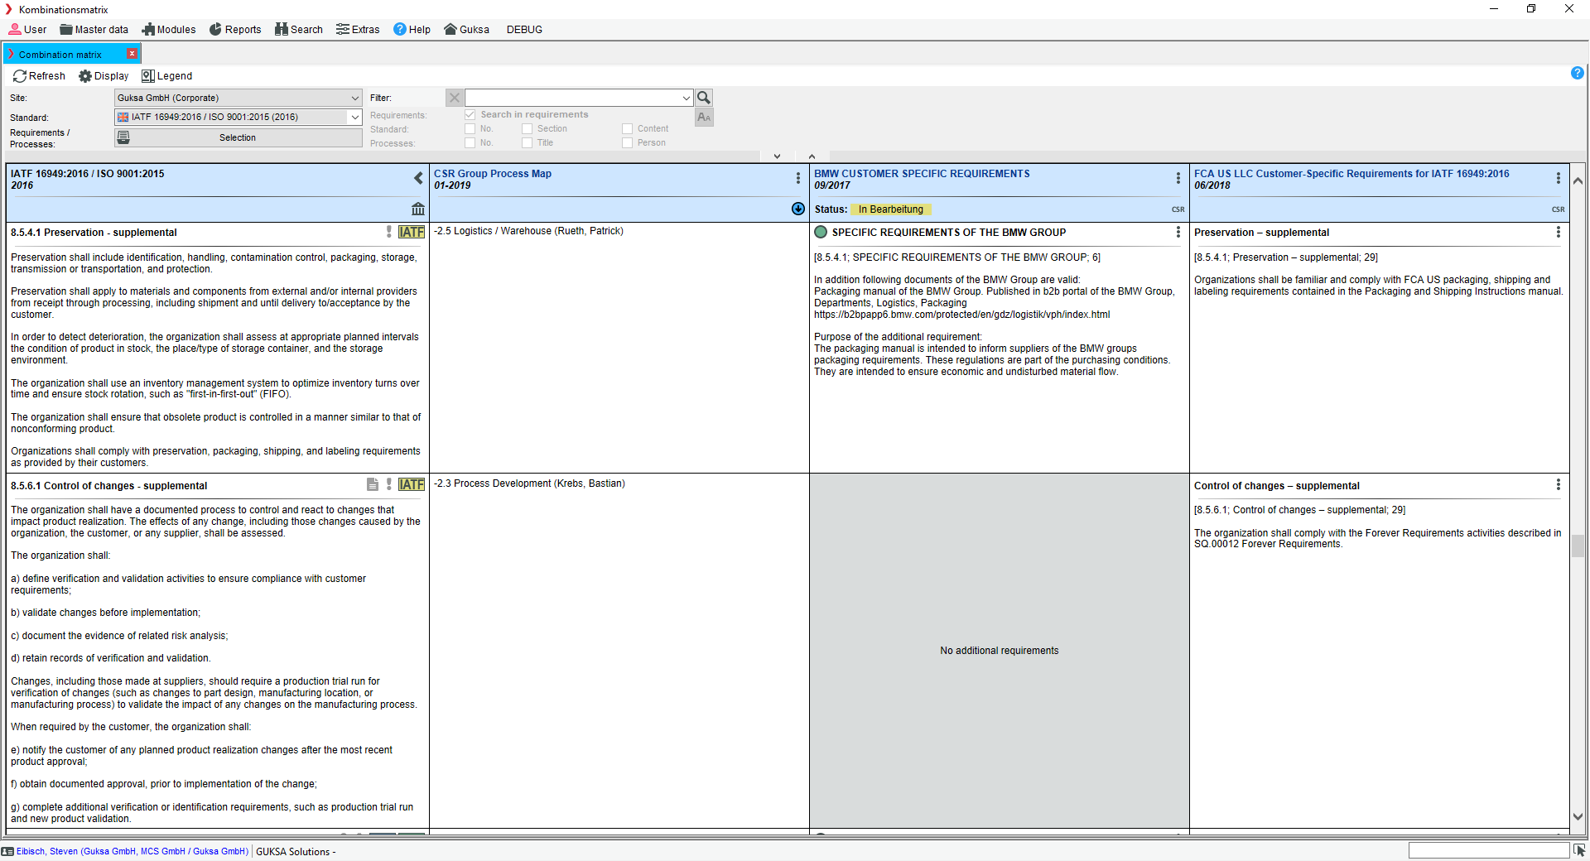Viewport: 1590px width, 861px height.
Task: Click document icon on 8.5.6.1 Control of changes
Action: tap(373, 484)
